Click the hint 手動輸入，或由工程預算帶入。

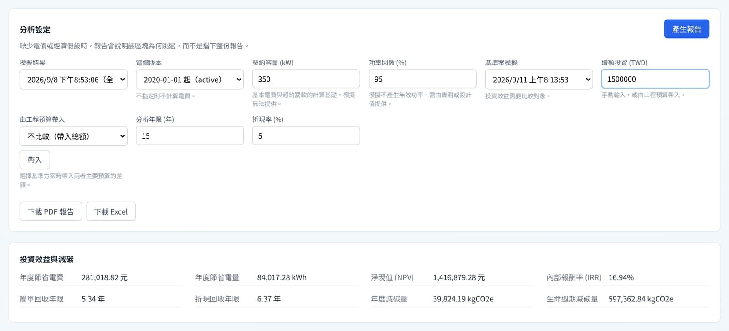(643, 95)
